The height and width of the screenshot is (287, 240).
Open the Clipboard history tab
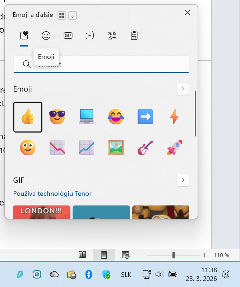(134, 36)
